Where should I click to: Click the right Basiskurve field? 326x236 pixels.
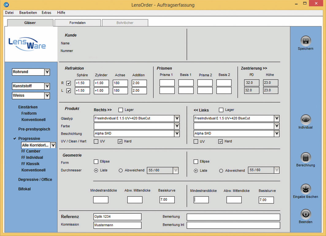(x=167, y=200)
